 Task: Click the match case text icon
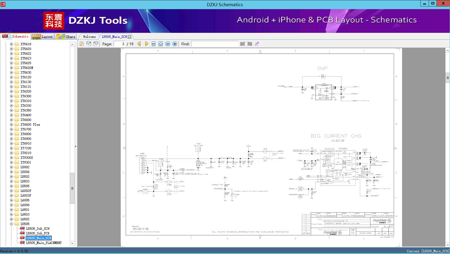(x=257, y=44)
